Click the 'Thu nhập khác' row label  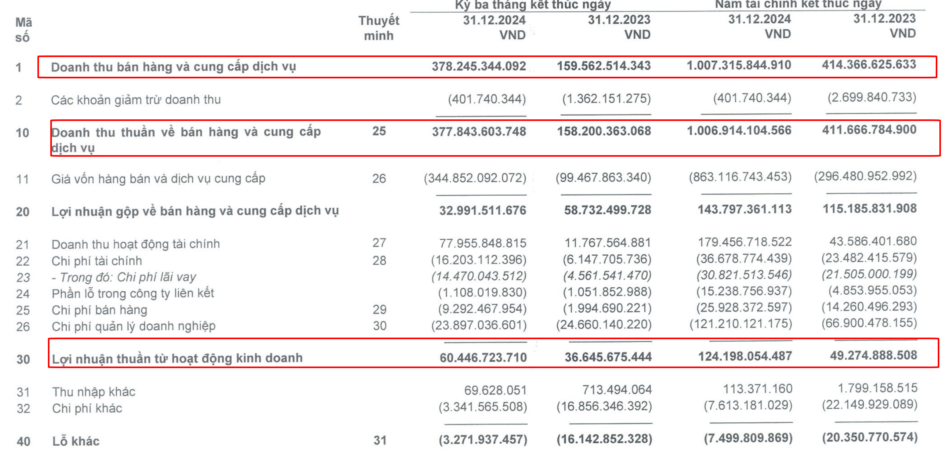93,392
